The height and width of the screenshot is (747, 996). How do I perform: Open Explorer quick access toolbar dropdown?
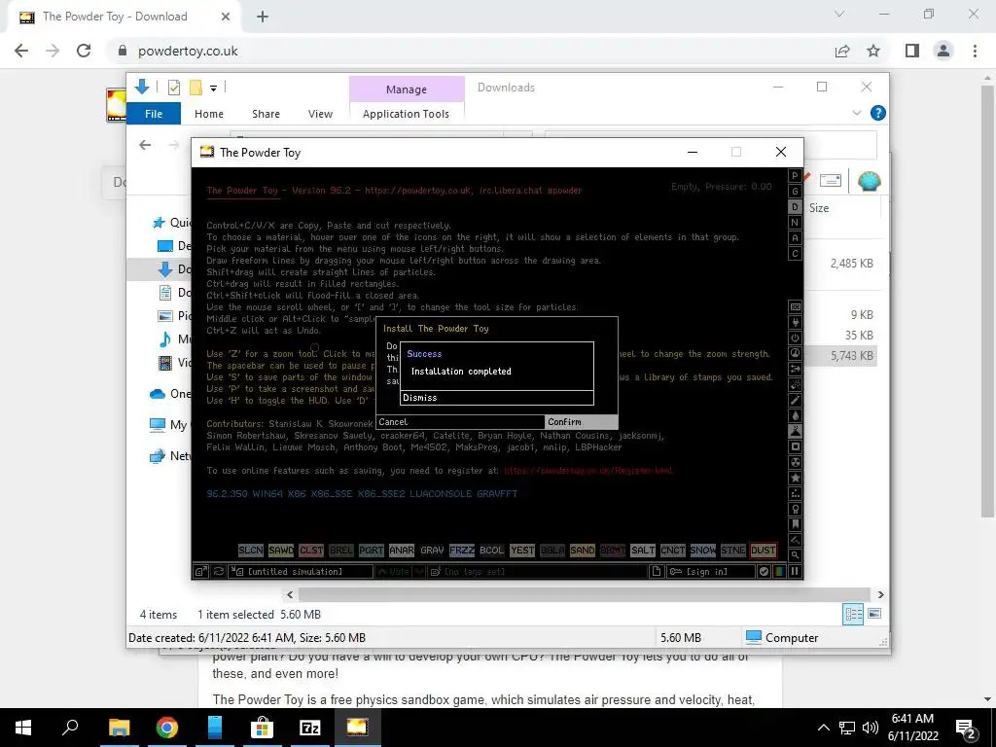pos(213,89)
